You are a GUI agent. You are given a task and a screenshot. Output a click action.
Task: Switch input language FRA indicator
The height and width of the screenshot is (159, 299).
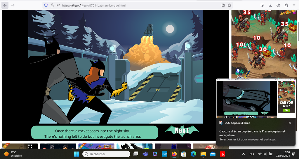(x=252, y=154)
